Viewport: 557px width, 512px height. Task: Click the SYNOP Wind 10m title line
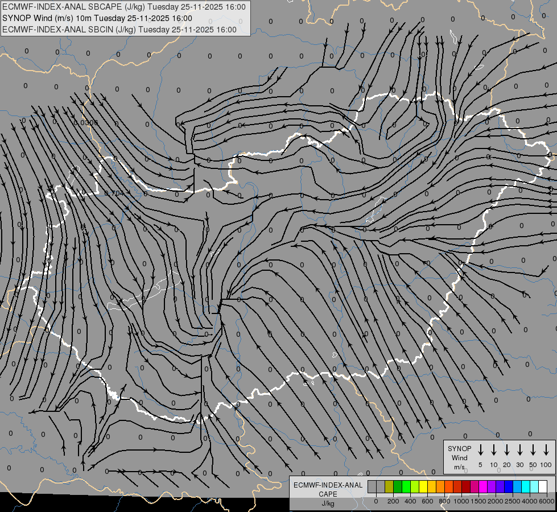[97, 18]
